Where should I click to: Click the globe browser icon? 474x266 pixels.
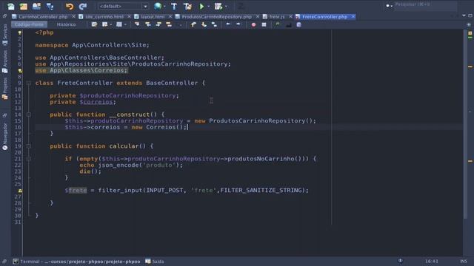(x=158, y=6)
